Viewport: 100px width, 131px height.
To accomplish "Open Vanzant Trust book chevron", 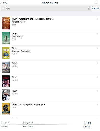I will coord(97,19).
